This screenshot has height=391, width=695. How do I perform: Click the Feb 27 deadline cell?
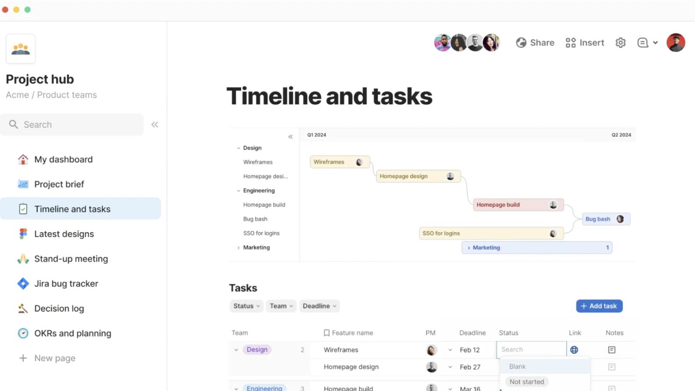470,367
